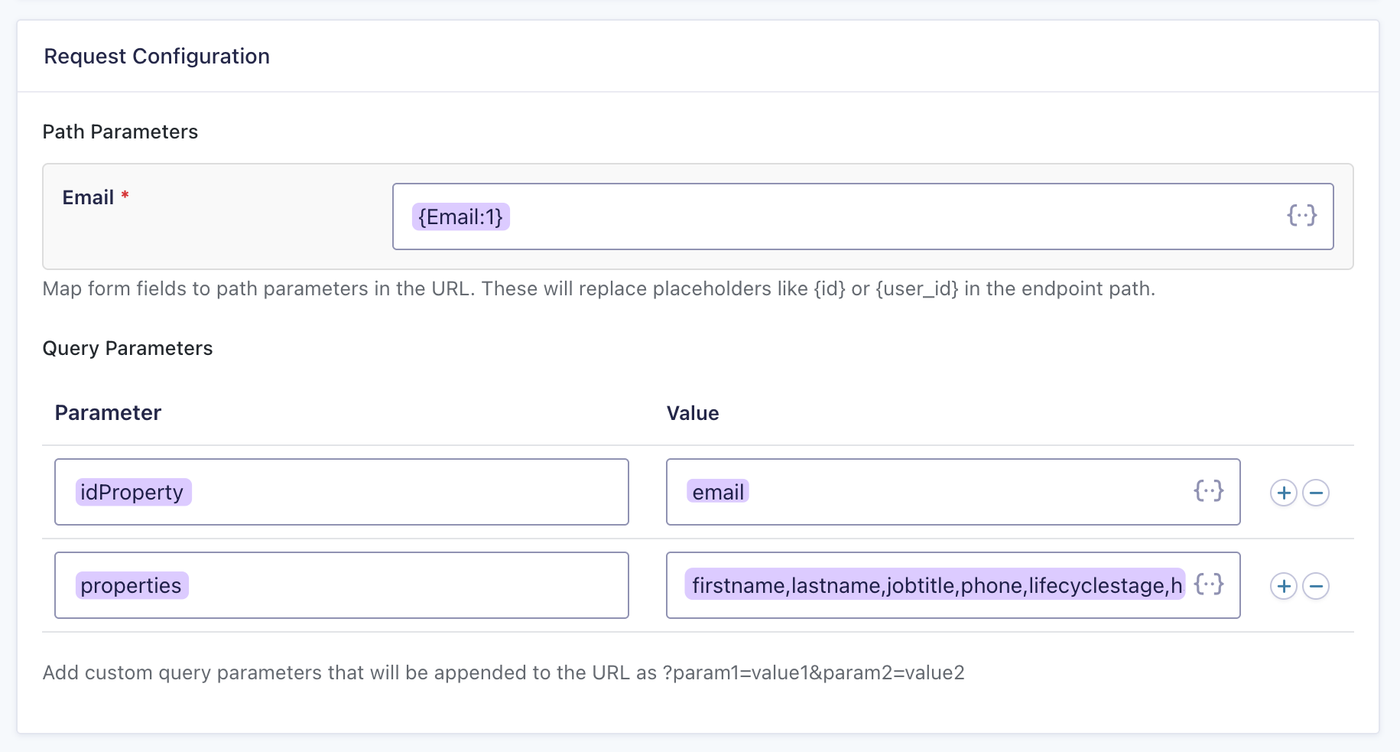The image size is (1400, 752).
Task: Open merge tag picker for properties value
Action: [1208, 584]
